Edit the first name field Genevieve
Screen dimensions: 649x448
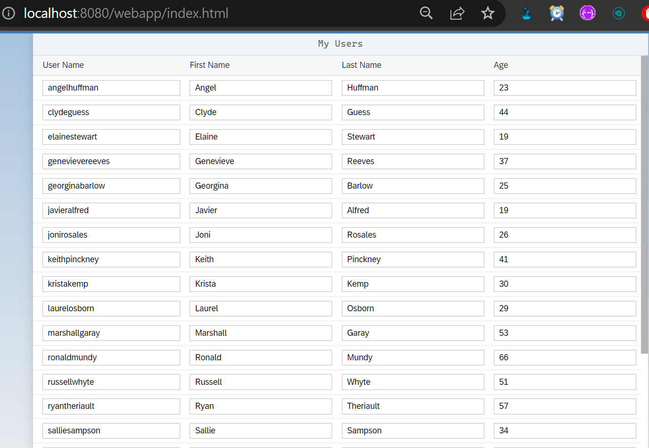[x=261, y=161]
